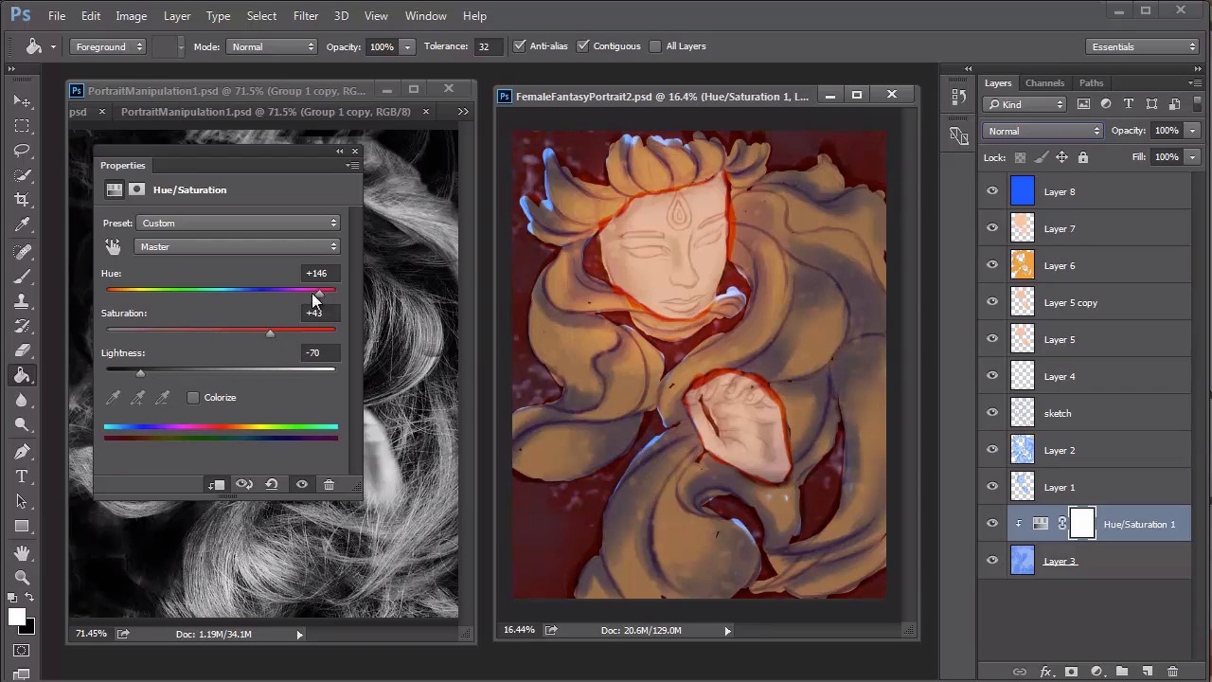This screenshot has width=1212, height=682.
Task: Enable the Colorize checkbox
Action: [193, 398]
